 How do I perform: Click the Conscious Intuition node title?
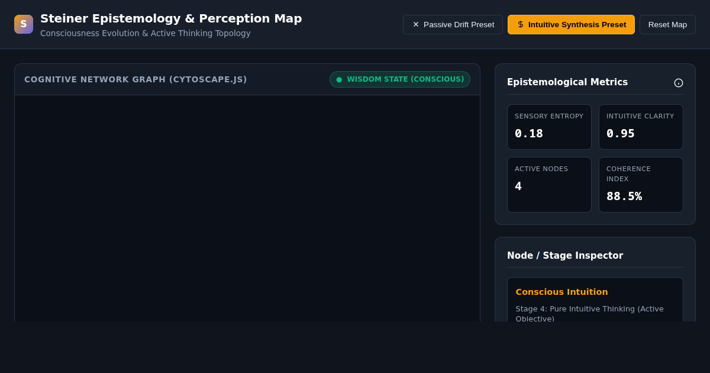pyautogui.click(x=561, y=292)
